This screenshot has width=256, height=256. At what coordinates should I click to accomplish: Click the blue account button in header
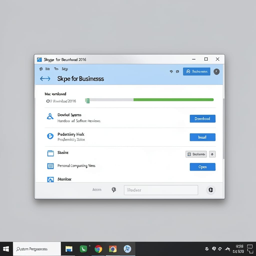click(196, 71)
